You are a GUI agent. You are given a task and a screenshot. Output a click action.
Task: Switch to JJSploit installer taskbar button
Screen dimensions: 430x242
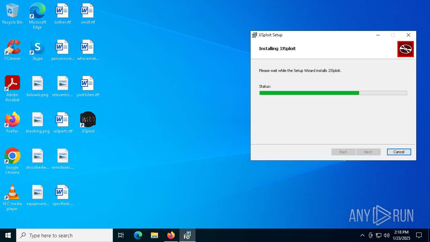(x=187, y=235)
